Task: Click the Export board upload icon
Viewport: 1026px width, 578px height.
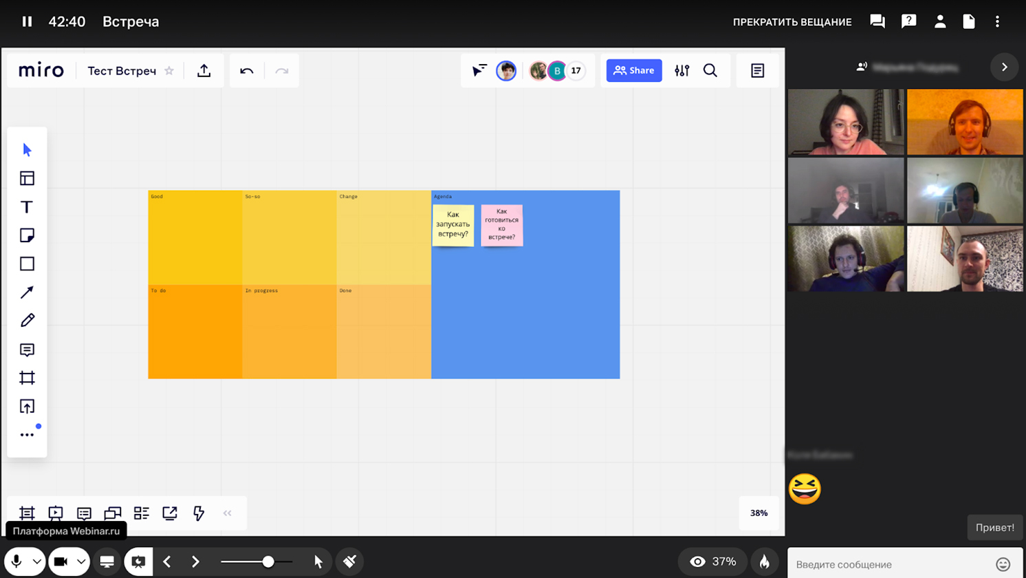Action: 204,70
